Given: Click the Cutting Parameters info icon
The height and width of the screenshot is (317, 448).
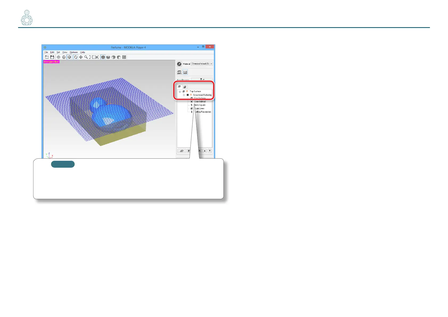Looking at the screenshot, I should (x=192, y=112).
